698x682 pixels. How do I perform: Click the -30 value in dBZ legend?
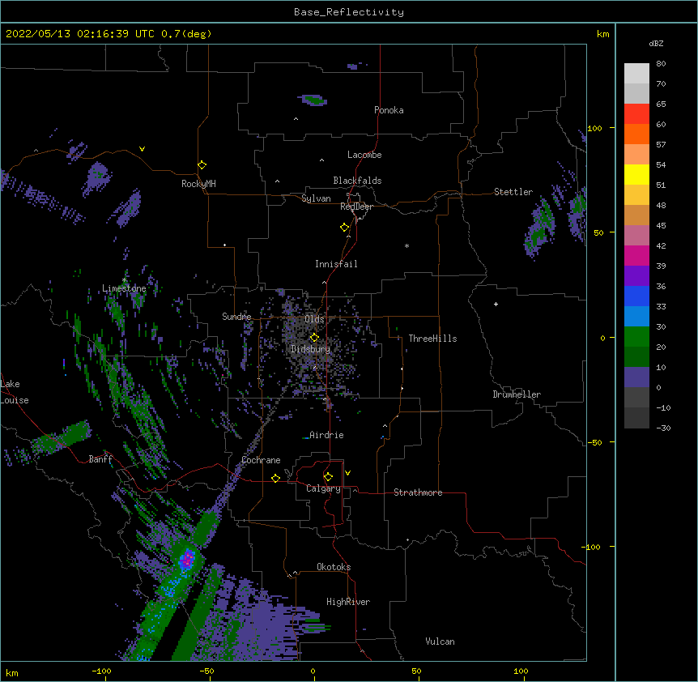pos(663,428)
